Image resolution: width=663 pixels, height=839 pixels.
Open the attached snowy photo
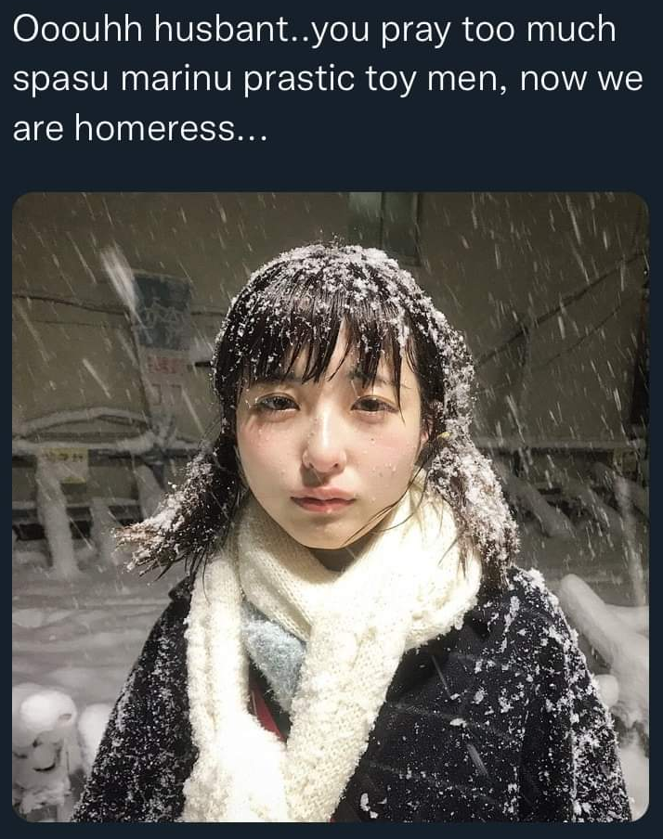pyautogui.click(x=331, y=507)
